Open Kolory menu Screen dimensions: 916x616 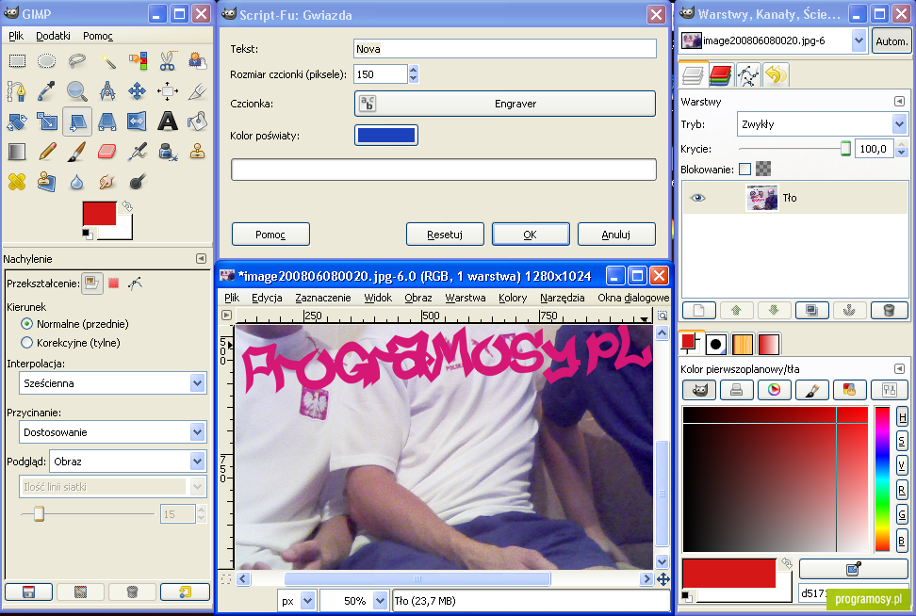pos(513,298)
